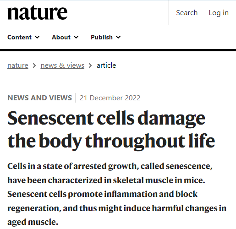
Task: Click the Log in link
Action: pyautogui.click(x=219, y=13)
